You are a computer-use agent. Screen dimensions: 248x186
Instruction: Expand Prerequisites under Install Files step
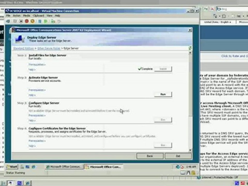point(37,65)
